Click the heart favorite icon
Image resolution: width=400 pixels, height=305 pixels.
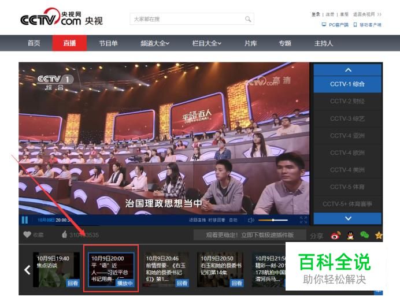click(27, 235)
